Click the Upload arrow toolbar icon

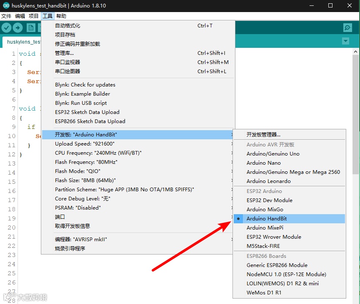pyautogui.click(x=17, y=28)
